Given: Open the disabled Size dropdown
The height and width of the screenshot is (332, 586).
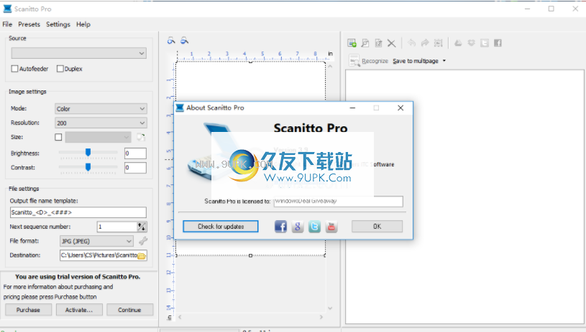Looking at the screenshot, I should 99,137.
